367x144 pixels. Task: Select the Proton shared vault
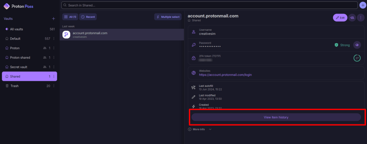point(29,58)
